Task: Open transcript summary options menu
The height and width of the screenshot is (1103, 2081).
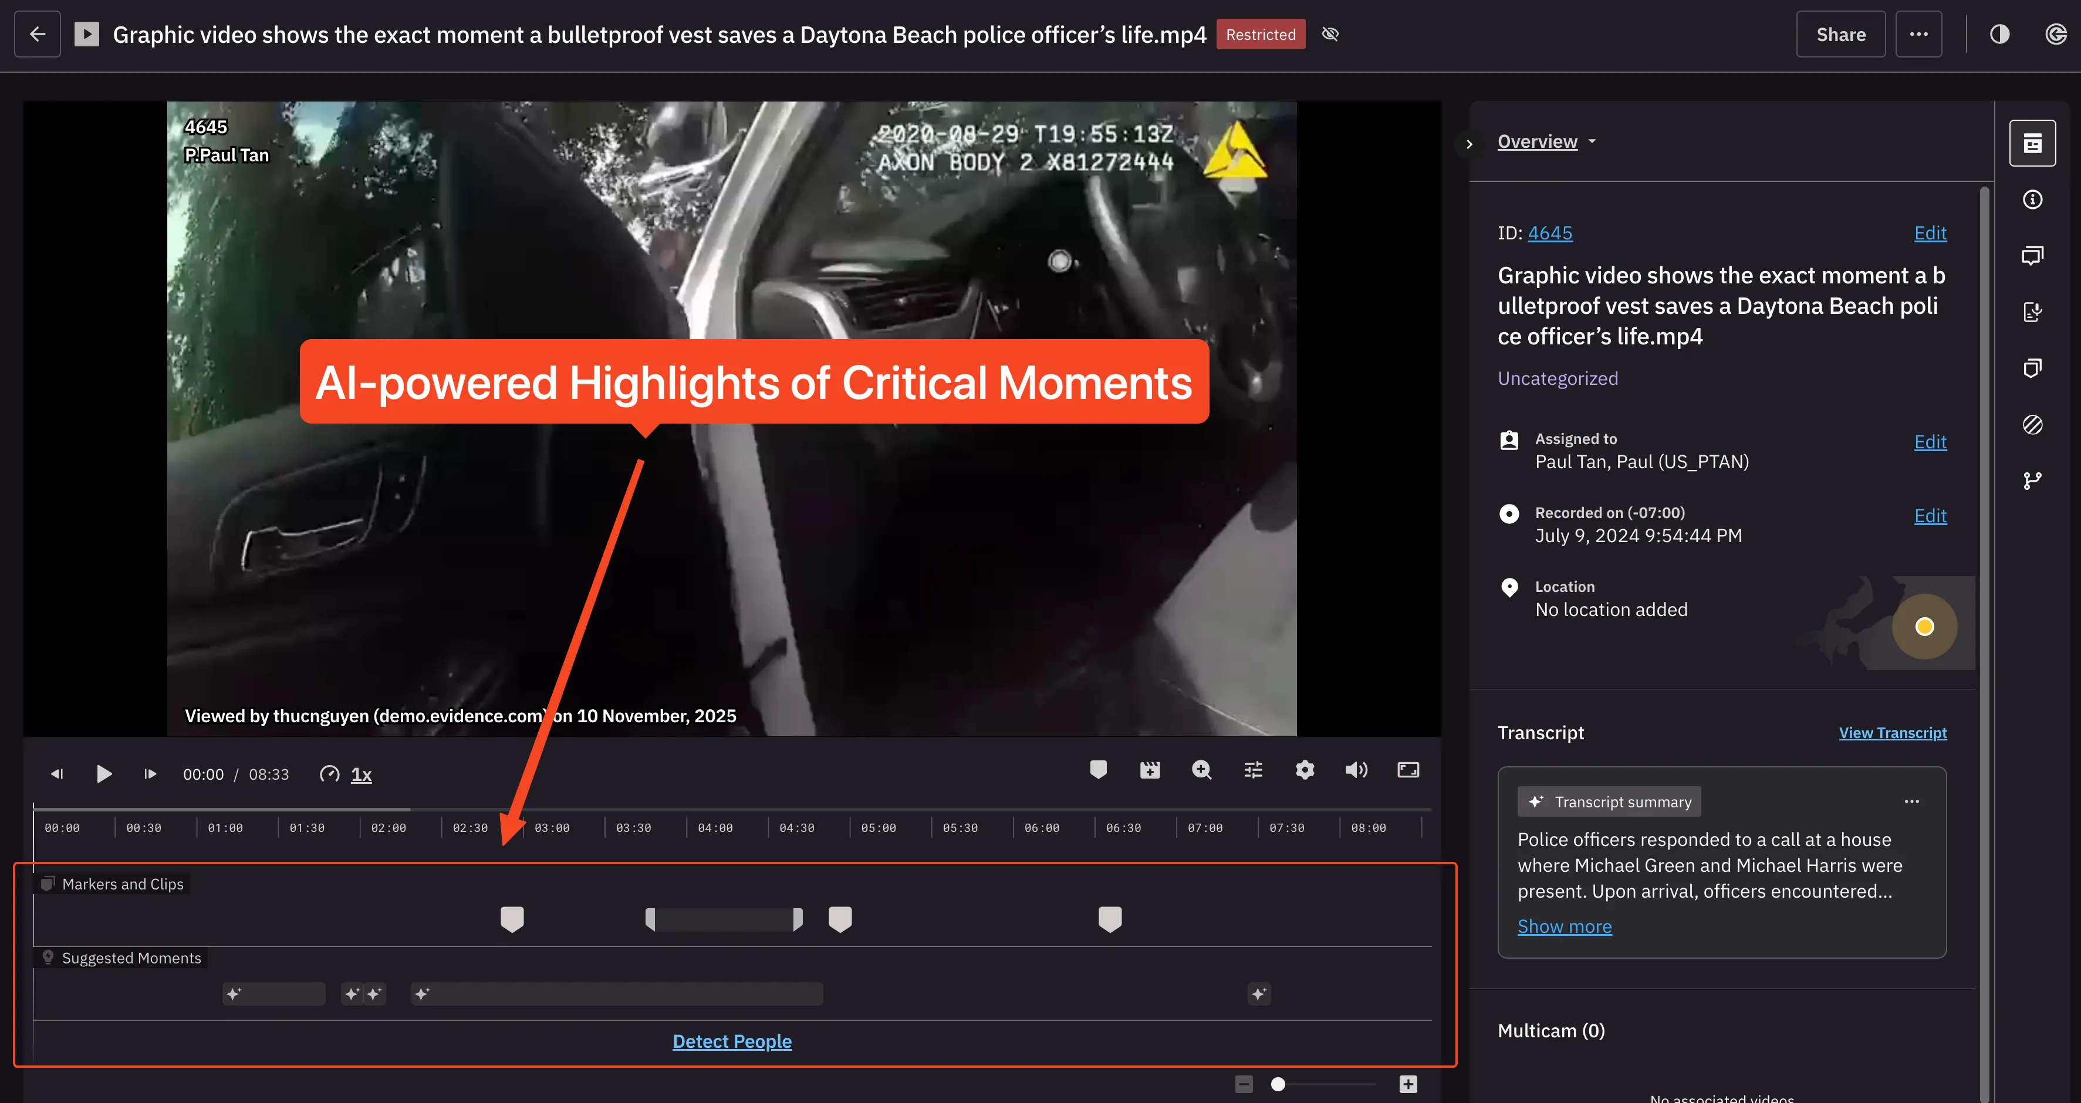Action: click(x=1912, y=801)
